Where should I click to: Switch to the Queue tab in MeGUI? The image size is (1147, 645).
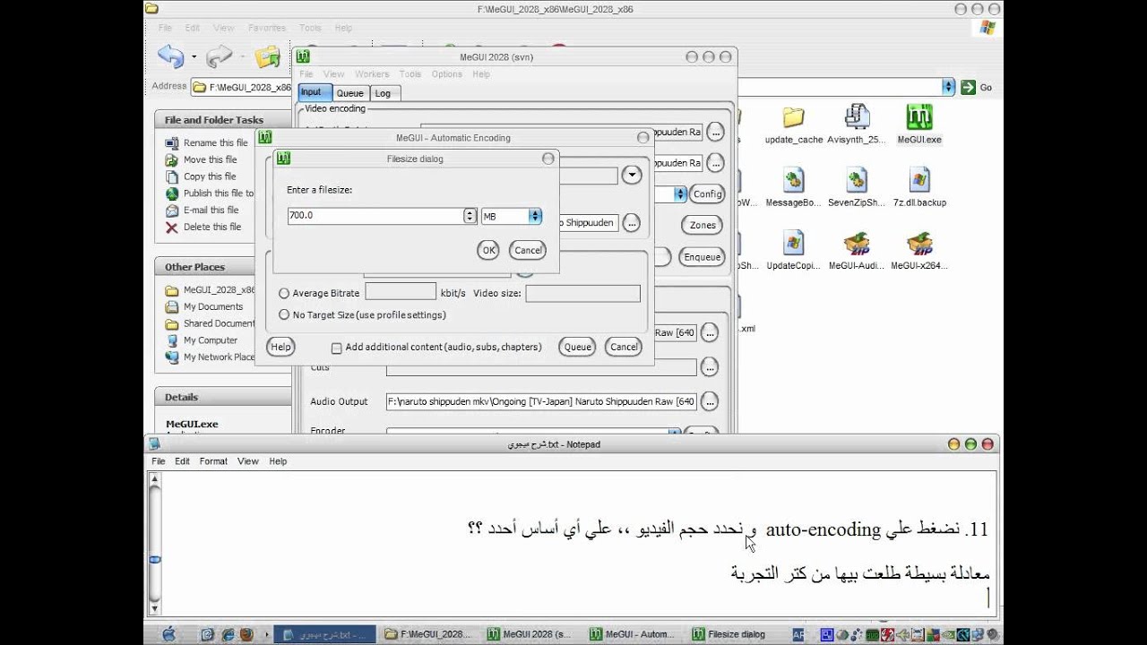click(x=350, y=93)
